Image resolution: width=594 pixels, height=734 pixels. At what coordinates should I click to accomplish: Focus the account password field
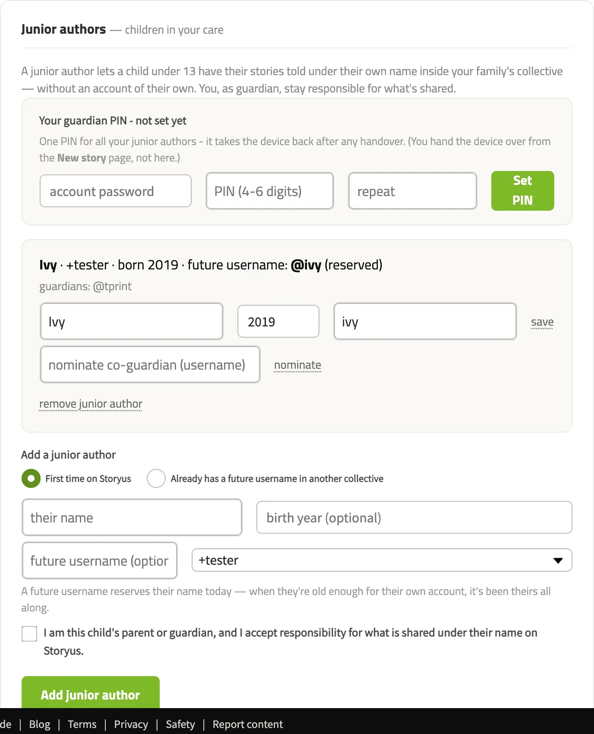pos(116,191)
